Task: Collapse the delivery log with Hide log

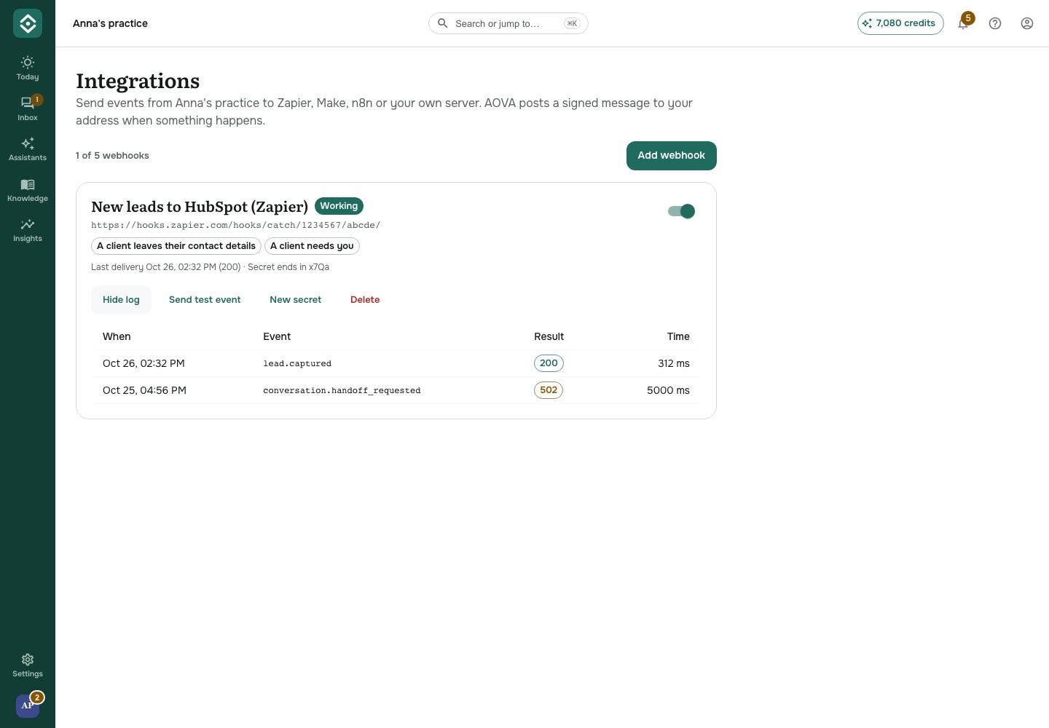Action: pos(121,300)
